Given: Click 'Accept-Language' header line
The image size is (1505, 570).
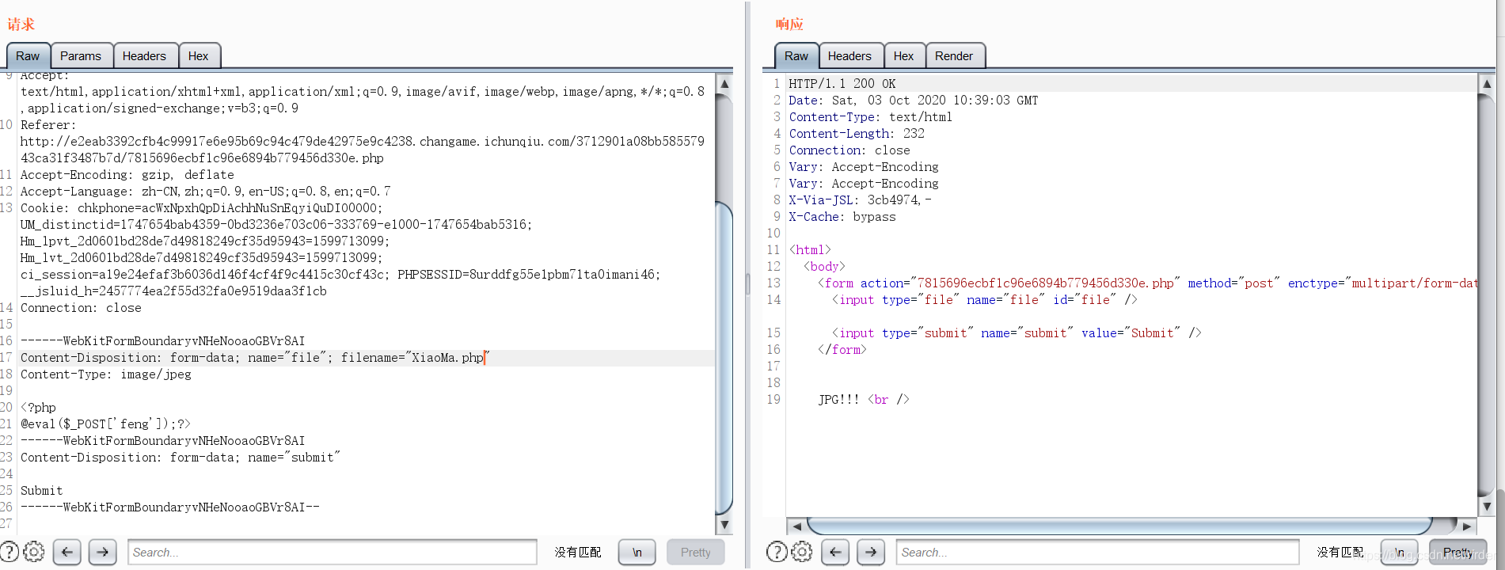Looking at the screenshot, I should (205, 192).
